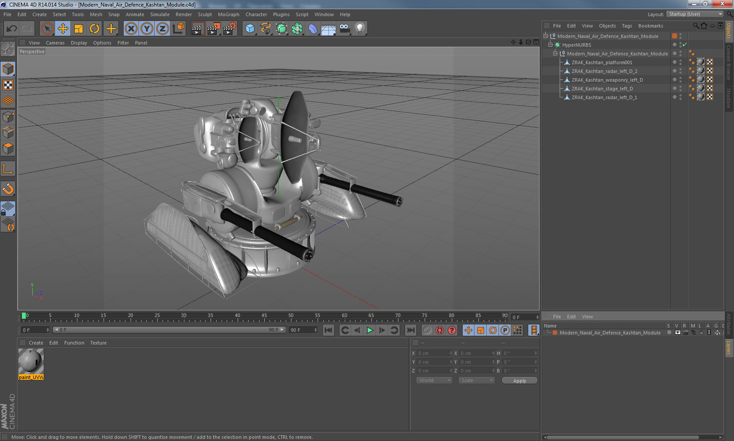Activate the Rotate tool
Viewport: 734px width, 441px height.
94,29
